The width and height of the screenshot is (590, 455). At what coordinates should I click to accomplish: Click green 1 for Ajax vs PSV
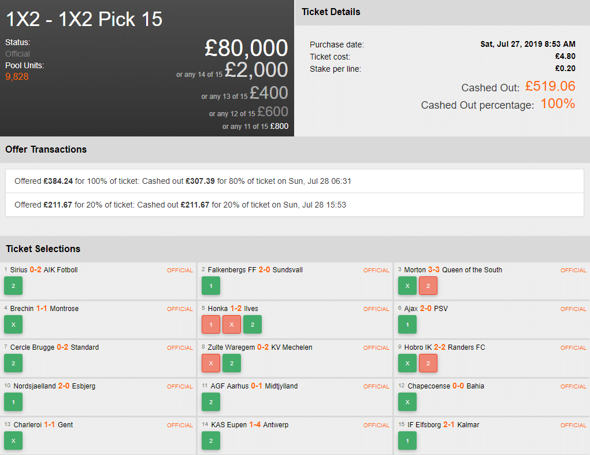(x=407, y=324)
